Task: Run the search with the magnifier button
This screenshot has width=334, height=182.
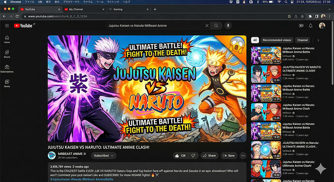Action: (x=216, y=26)
